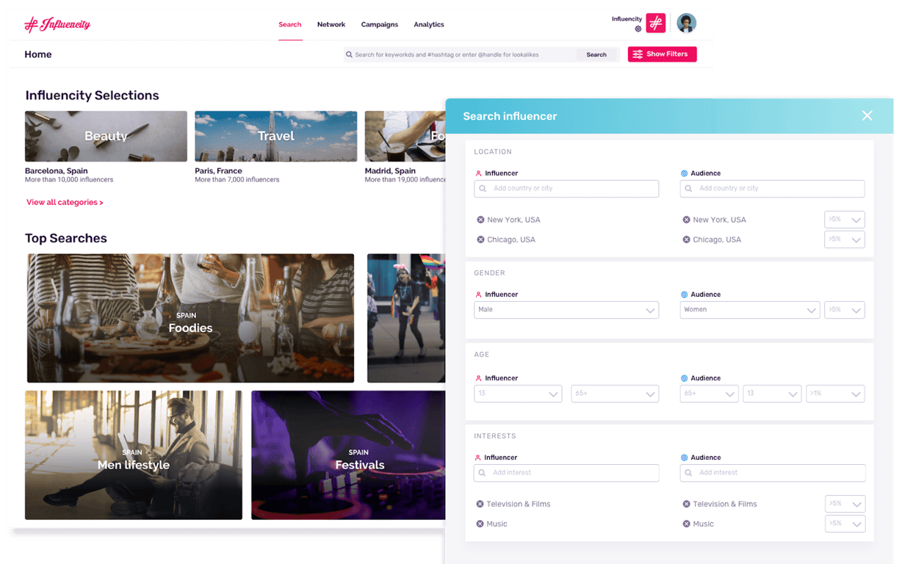Open the 'Men lifestyle' Spain search thumbnail
902x564 pixels.
click(x=133, y=455)
